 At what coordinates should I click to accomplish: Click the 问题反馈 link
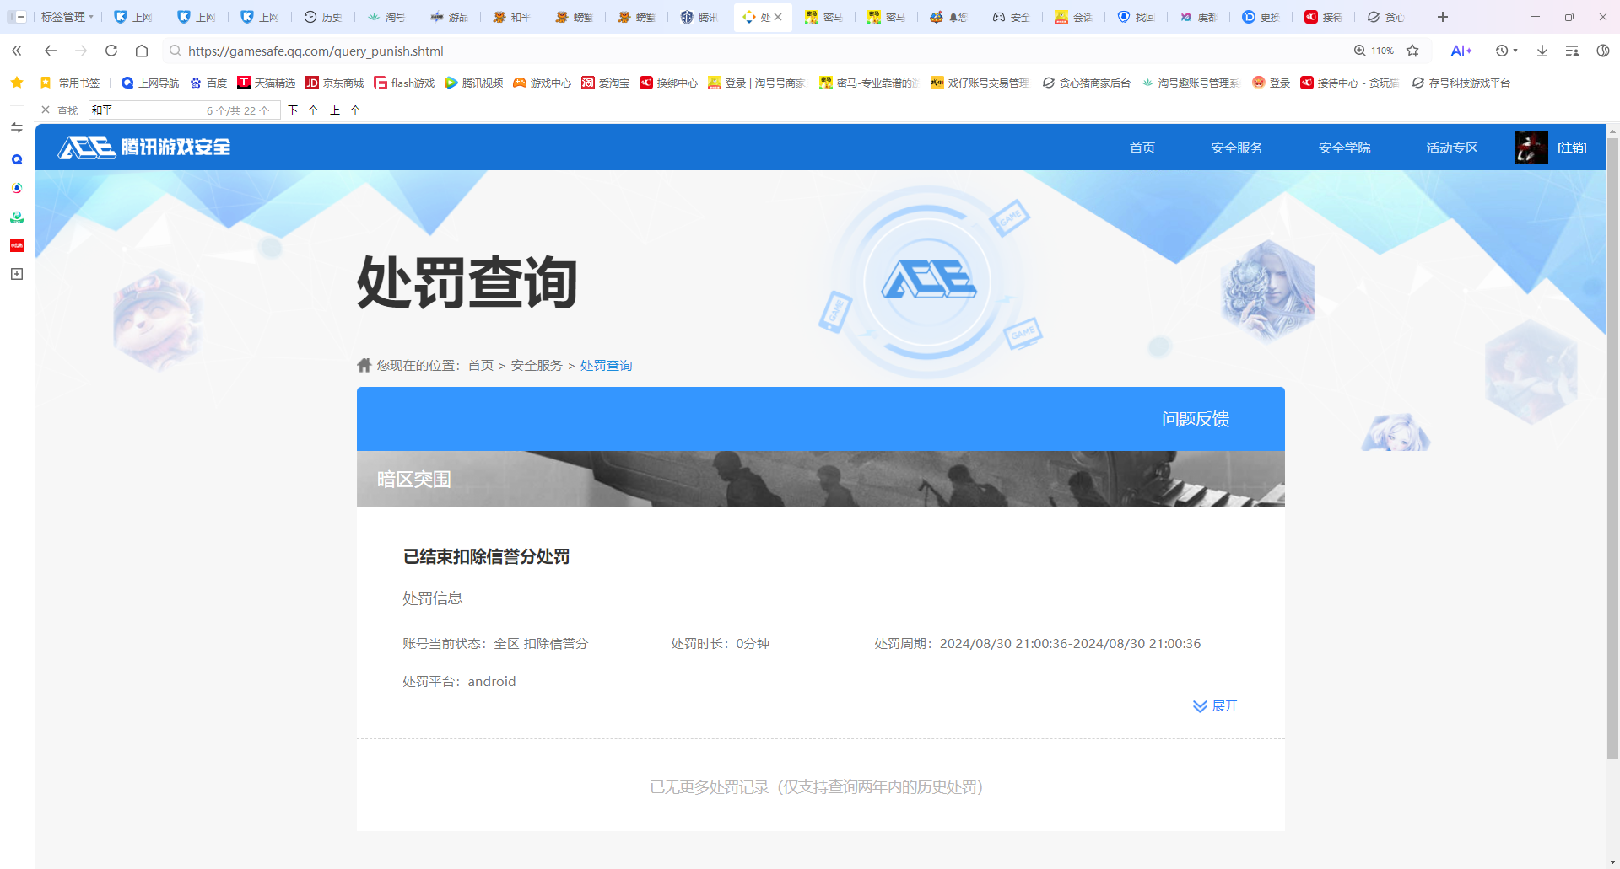1195,419
